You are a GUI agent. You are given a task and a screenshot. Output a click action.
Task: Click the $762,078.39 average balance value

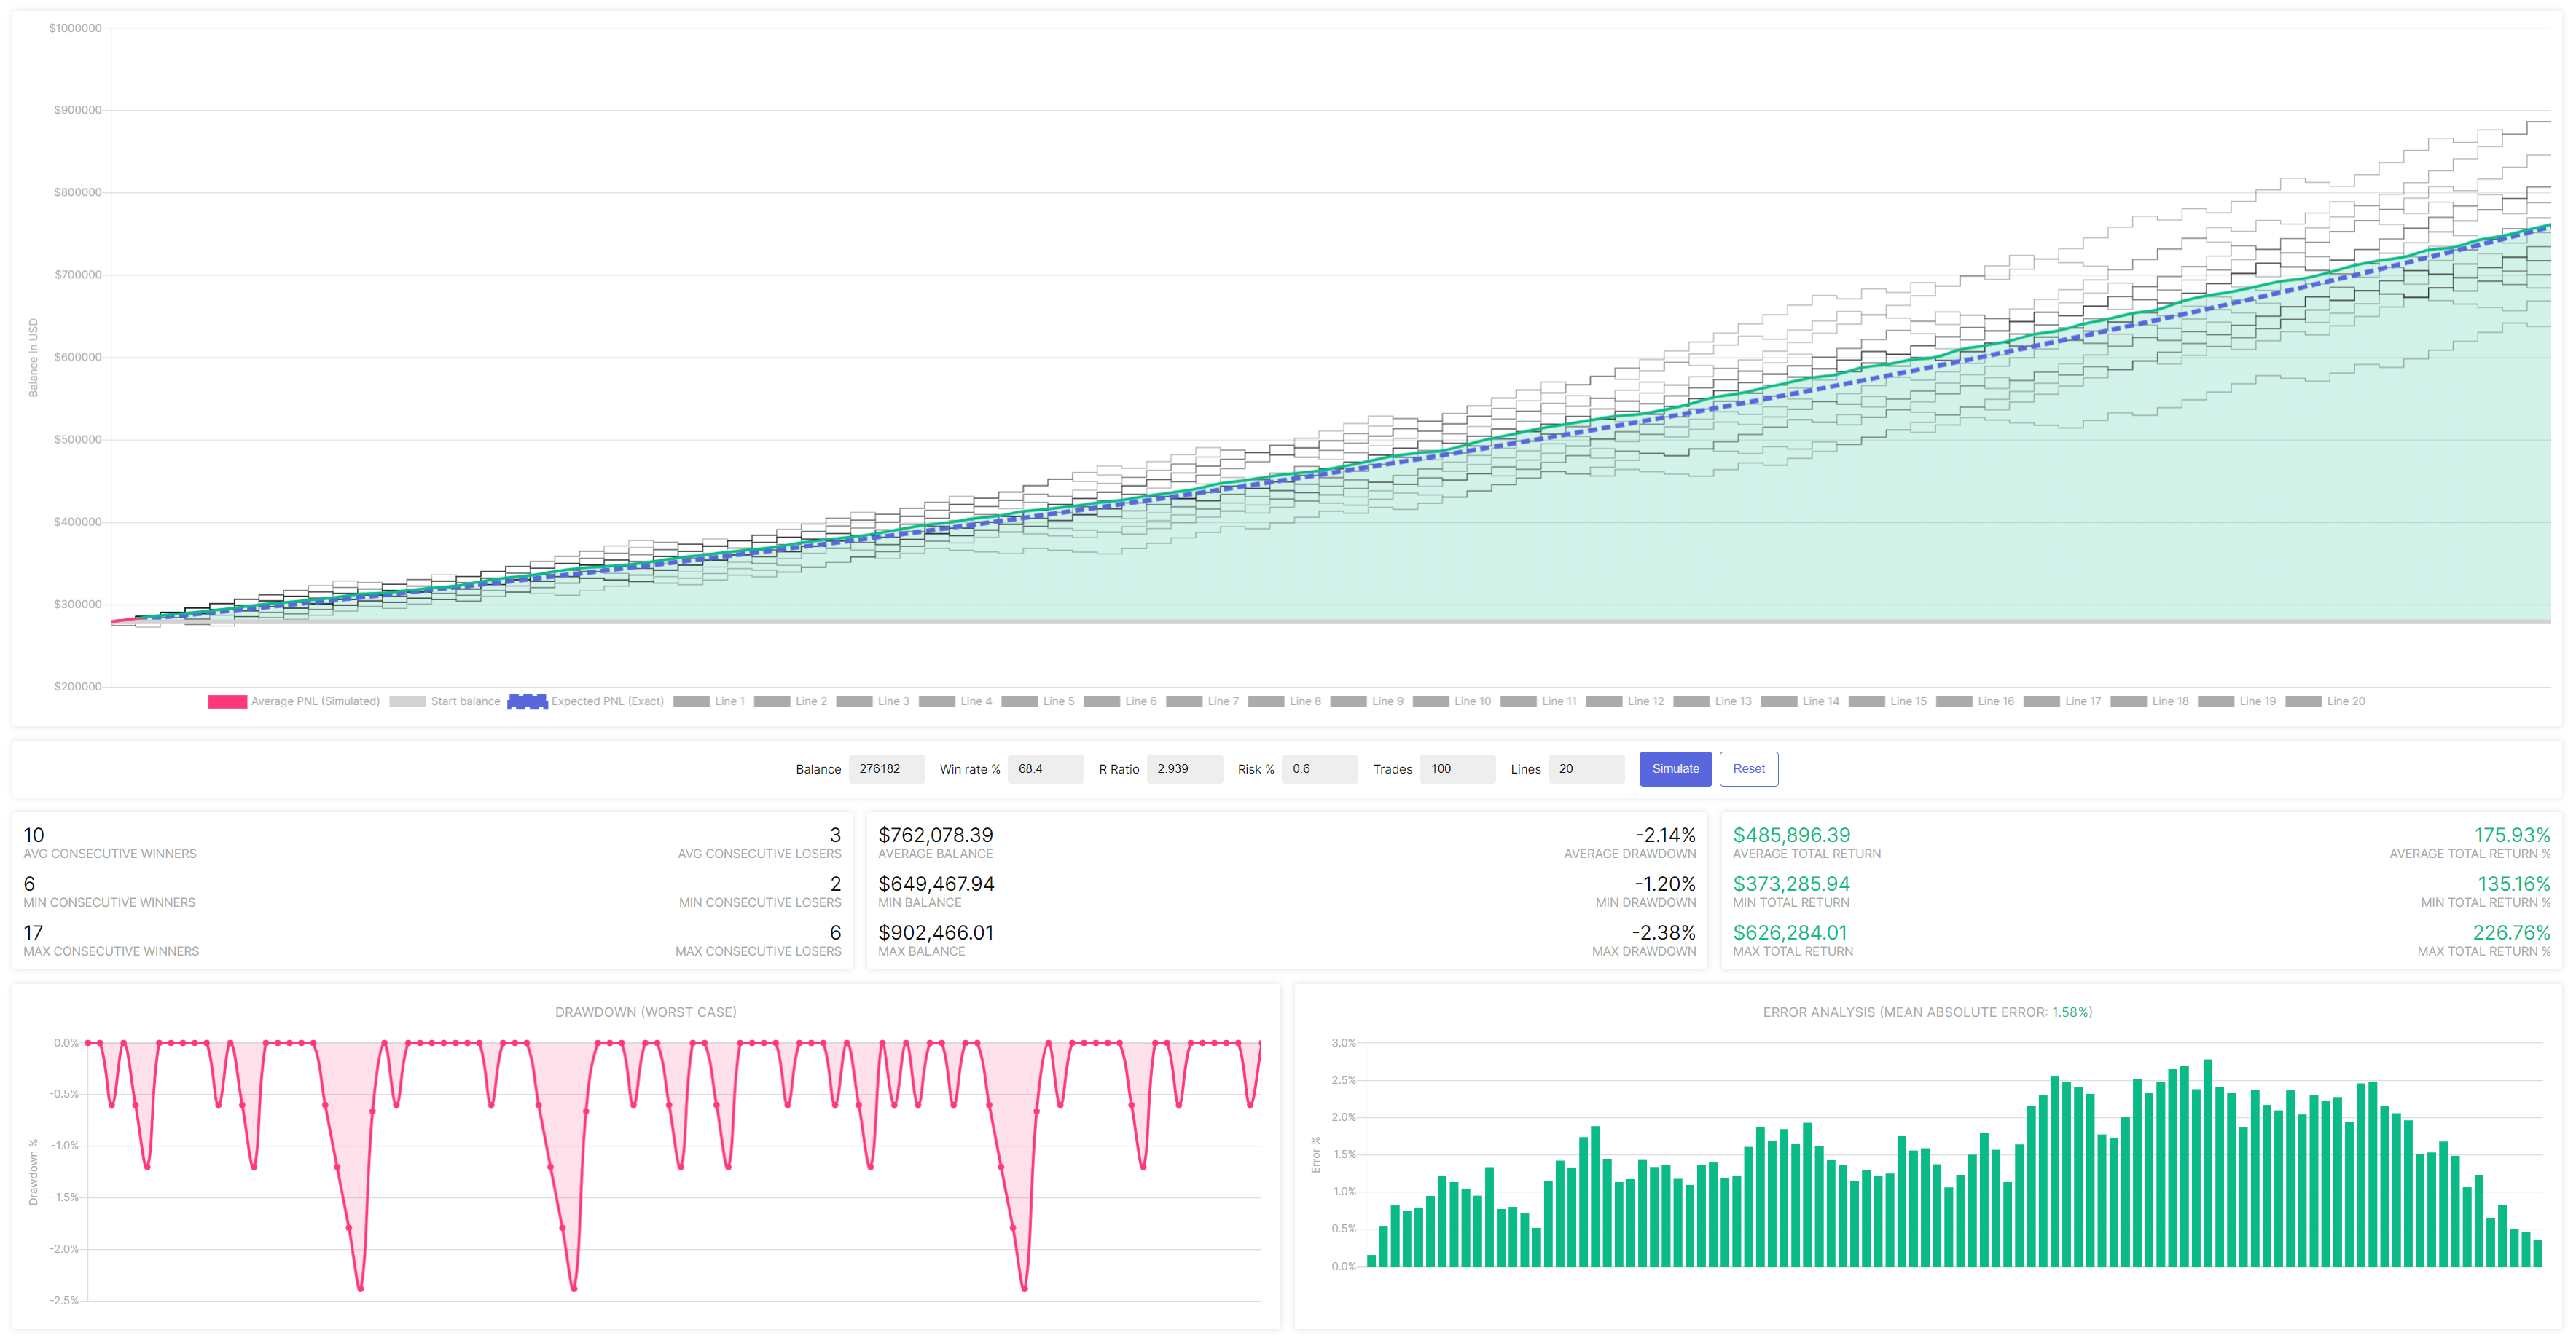tap(935, 835)
